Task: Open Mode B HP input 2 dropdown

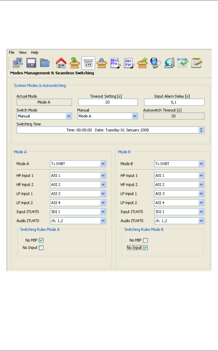Action: coord(179,185)
